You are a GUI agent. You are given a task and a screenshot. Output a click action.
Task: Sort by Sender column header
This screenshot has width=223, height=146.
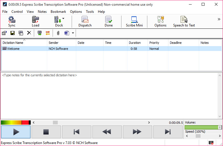click(x=61, y=43)
